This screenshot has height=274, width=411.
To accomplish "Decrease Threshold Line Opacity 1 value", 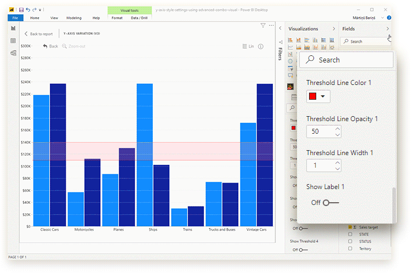I will click(x=338, y=135).
